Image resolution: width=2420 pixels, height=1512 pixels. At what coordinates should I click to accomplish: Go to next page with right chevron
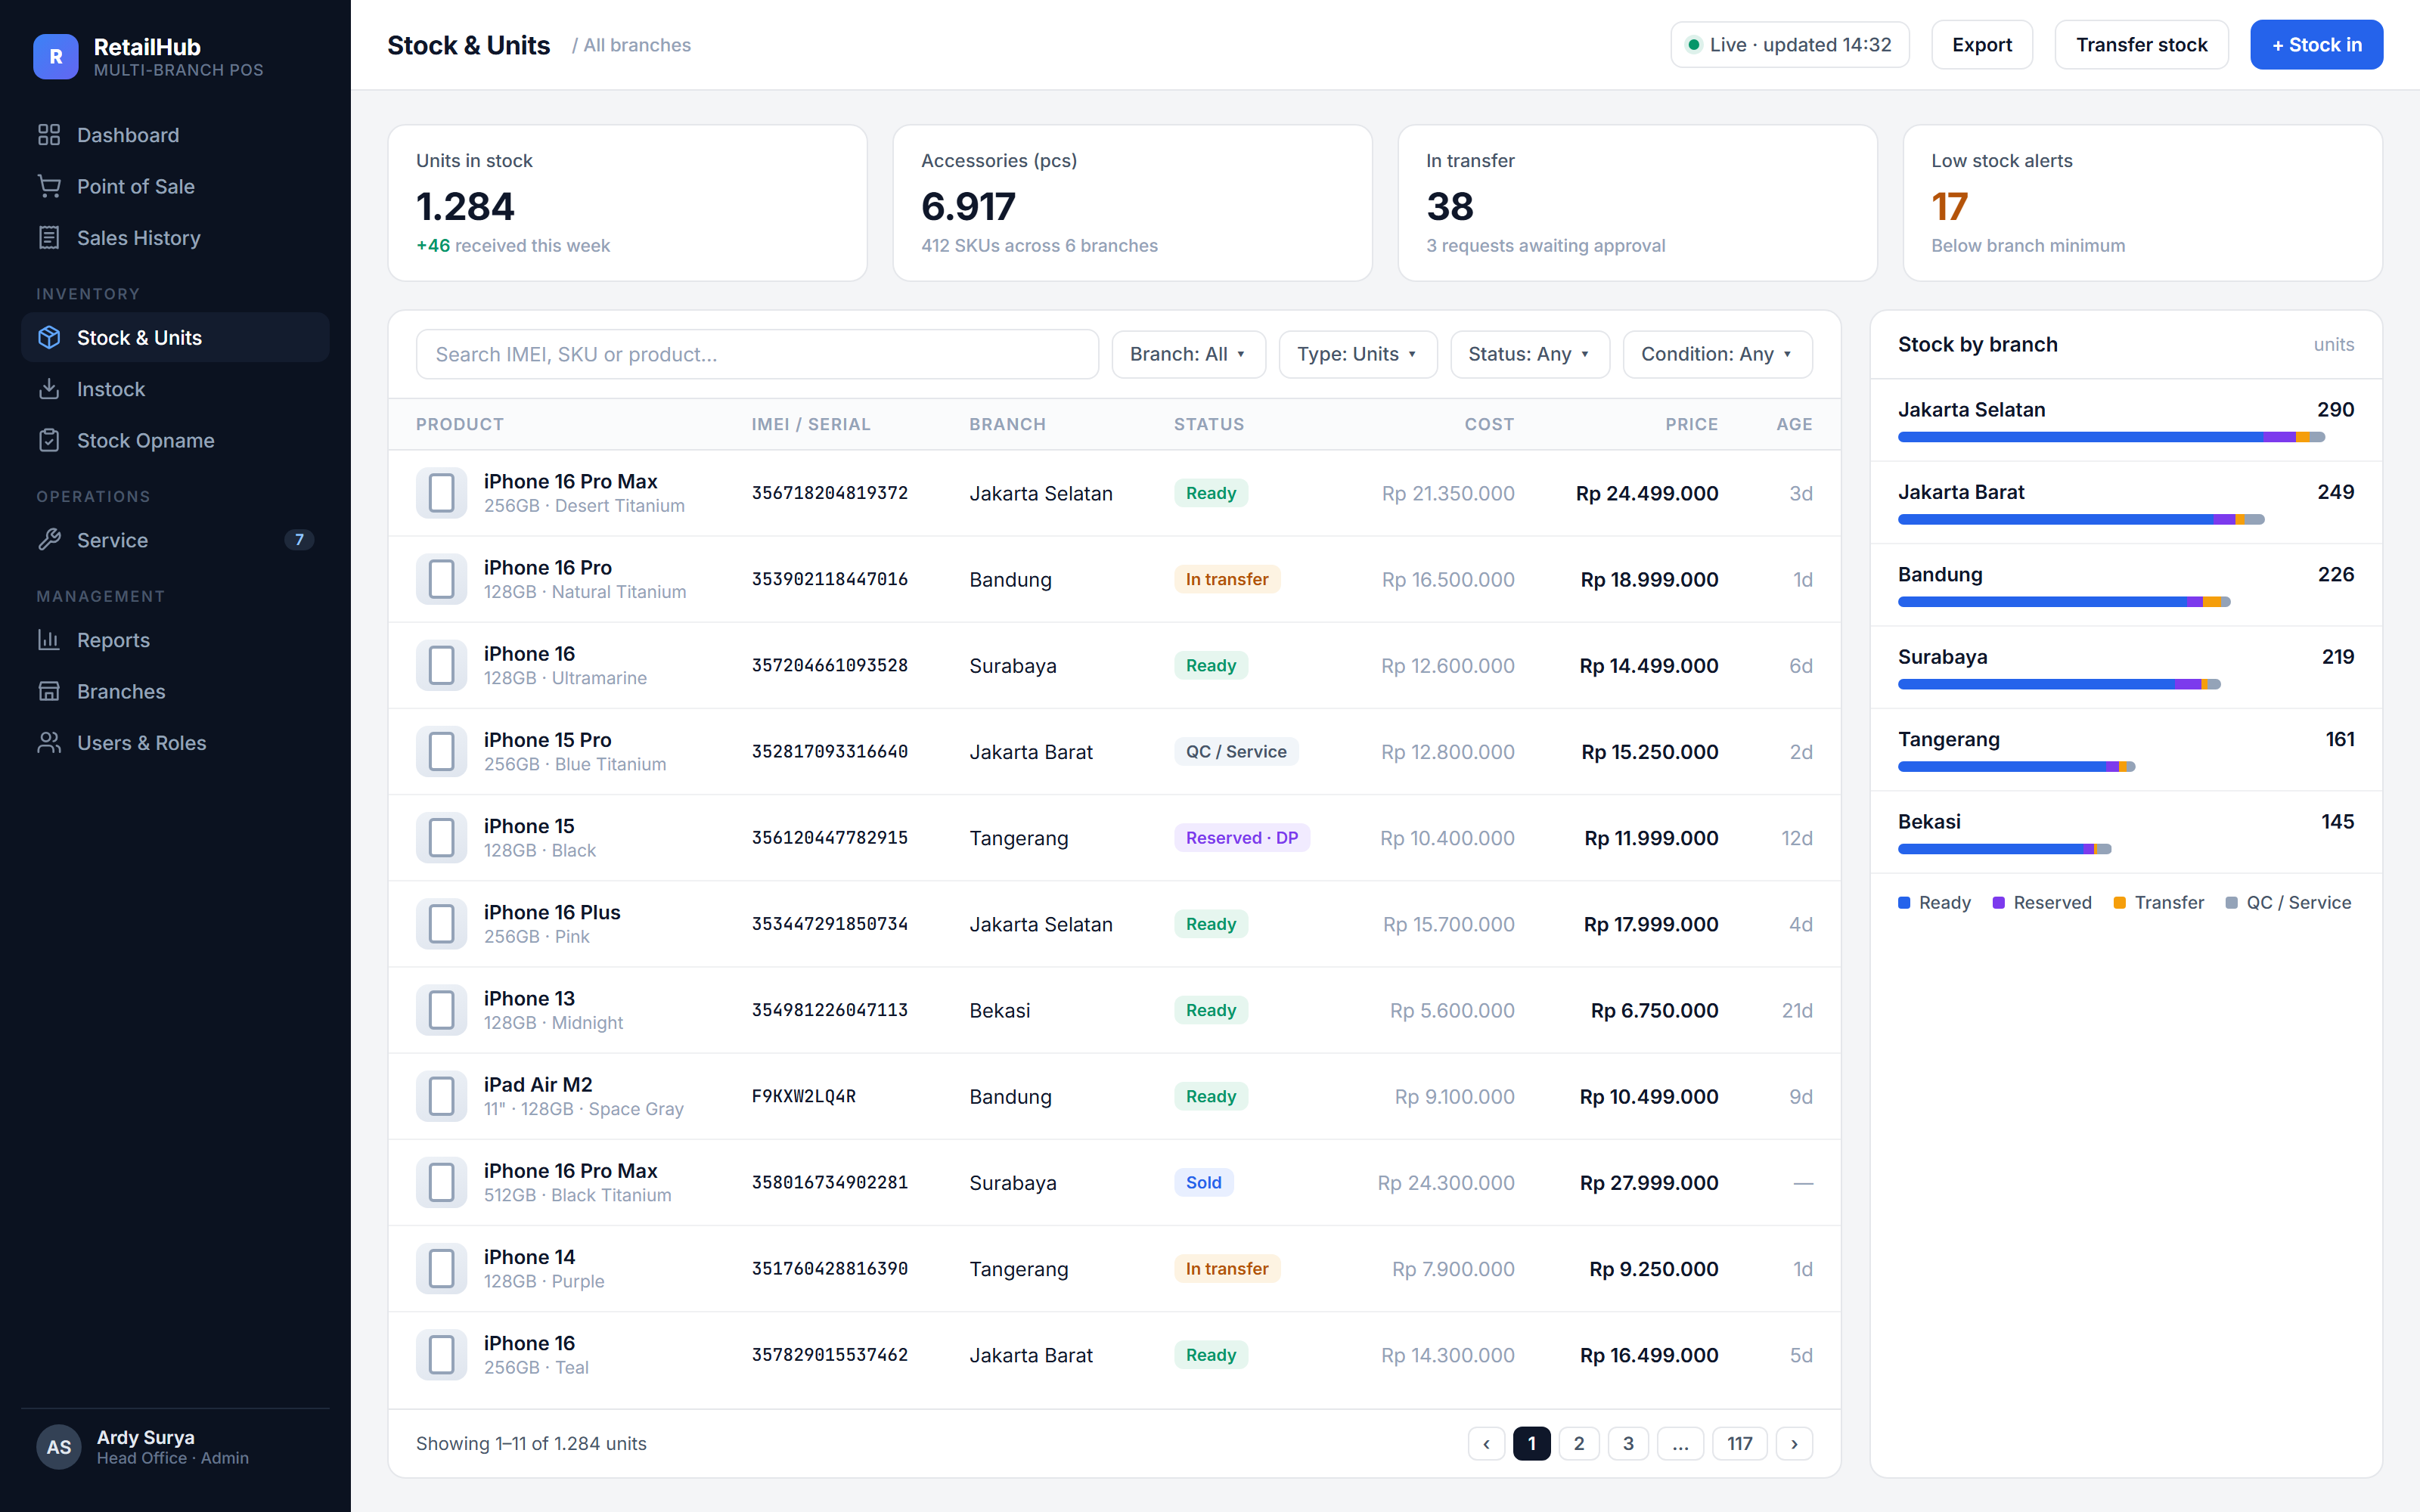pos(1794,1443)
